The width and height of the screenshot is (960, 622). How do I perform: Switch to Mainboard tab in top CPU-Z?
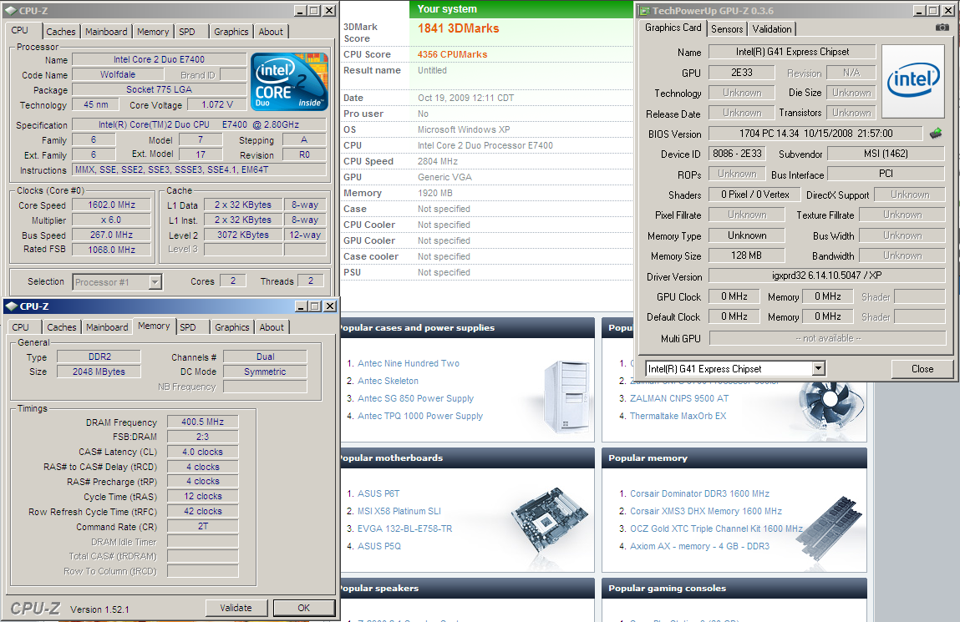pyautogui.click(x=107, y=32)
